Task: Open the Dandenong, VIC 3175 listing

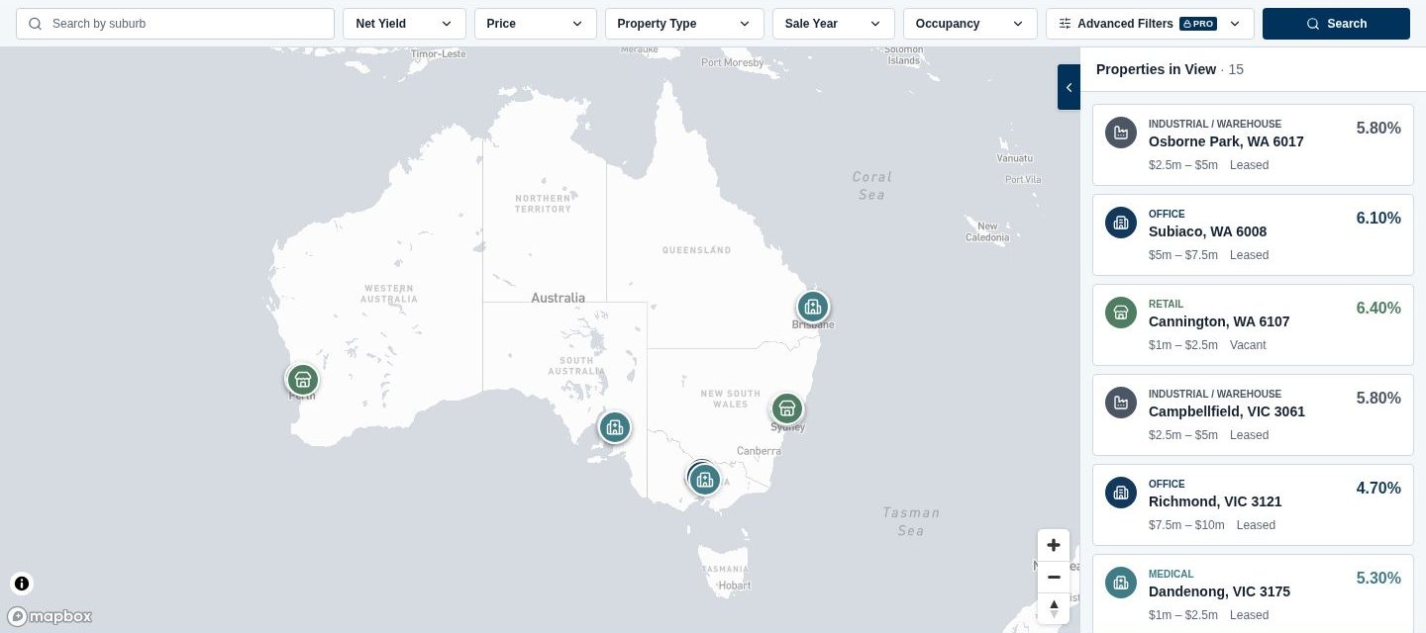Action: click(1253, 593)
